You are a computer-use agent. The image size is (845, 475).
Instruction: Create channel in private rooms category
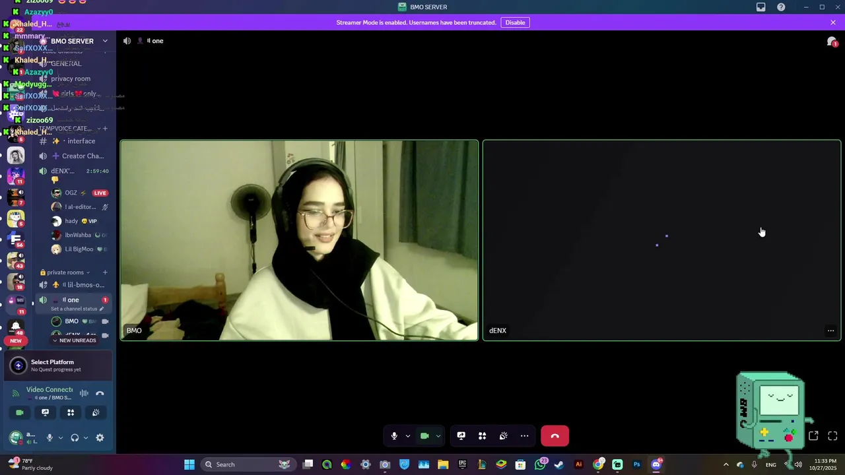click(105, 272)
